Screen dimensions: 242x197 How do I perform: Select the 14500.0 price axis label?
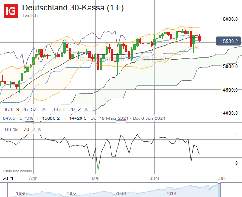tap(229, 90)
